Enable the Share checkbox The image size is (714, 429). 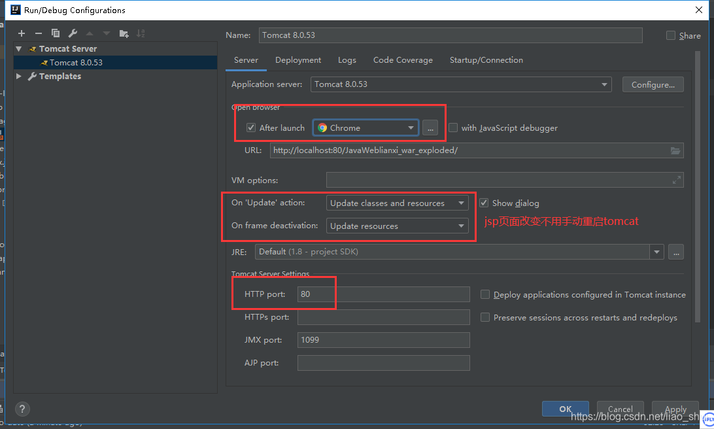click(671, 35)
